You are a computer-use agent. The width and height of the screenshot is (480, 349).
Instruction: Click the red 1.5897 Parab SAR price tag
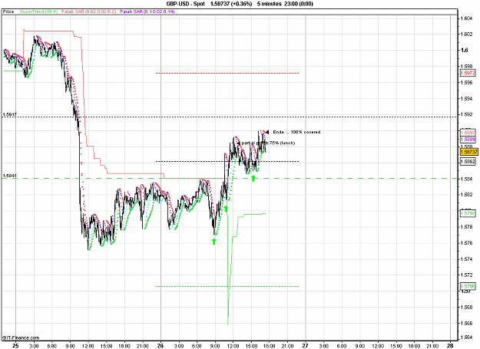tap(468, 133)
